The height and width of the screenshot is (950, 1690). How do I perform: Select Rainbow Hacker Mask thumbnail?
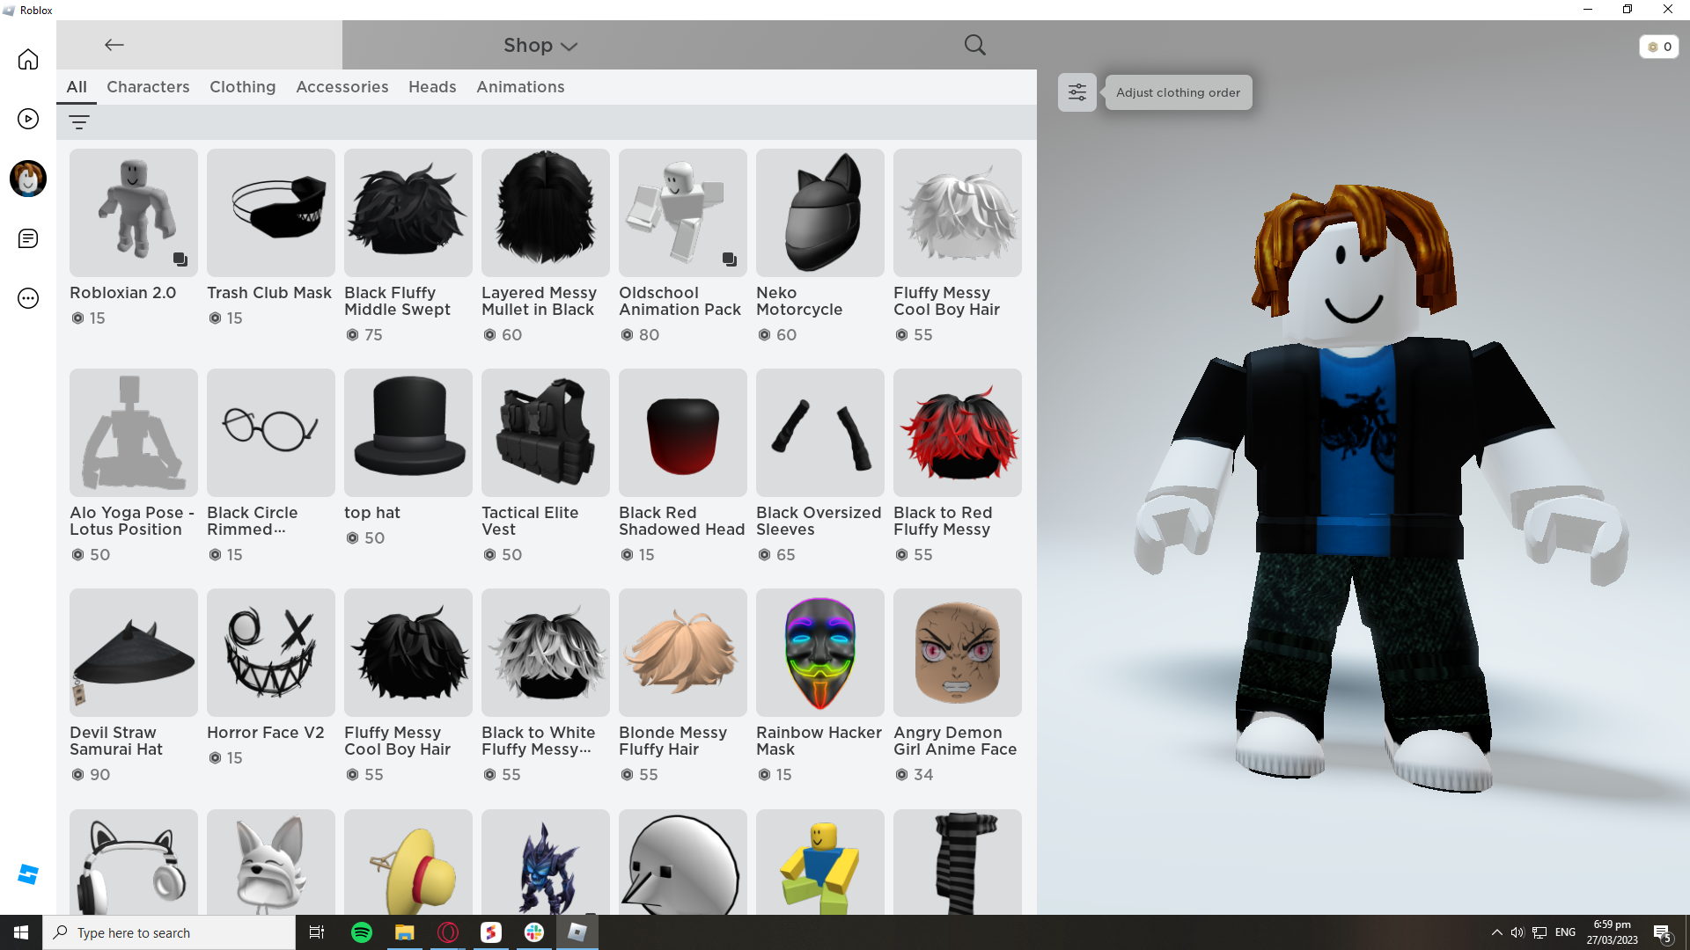819,652
